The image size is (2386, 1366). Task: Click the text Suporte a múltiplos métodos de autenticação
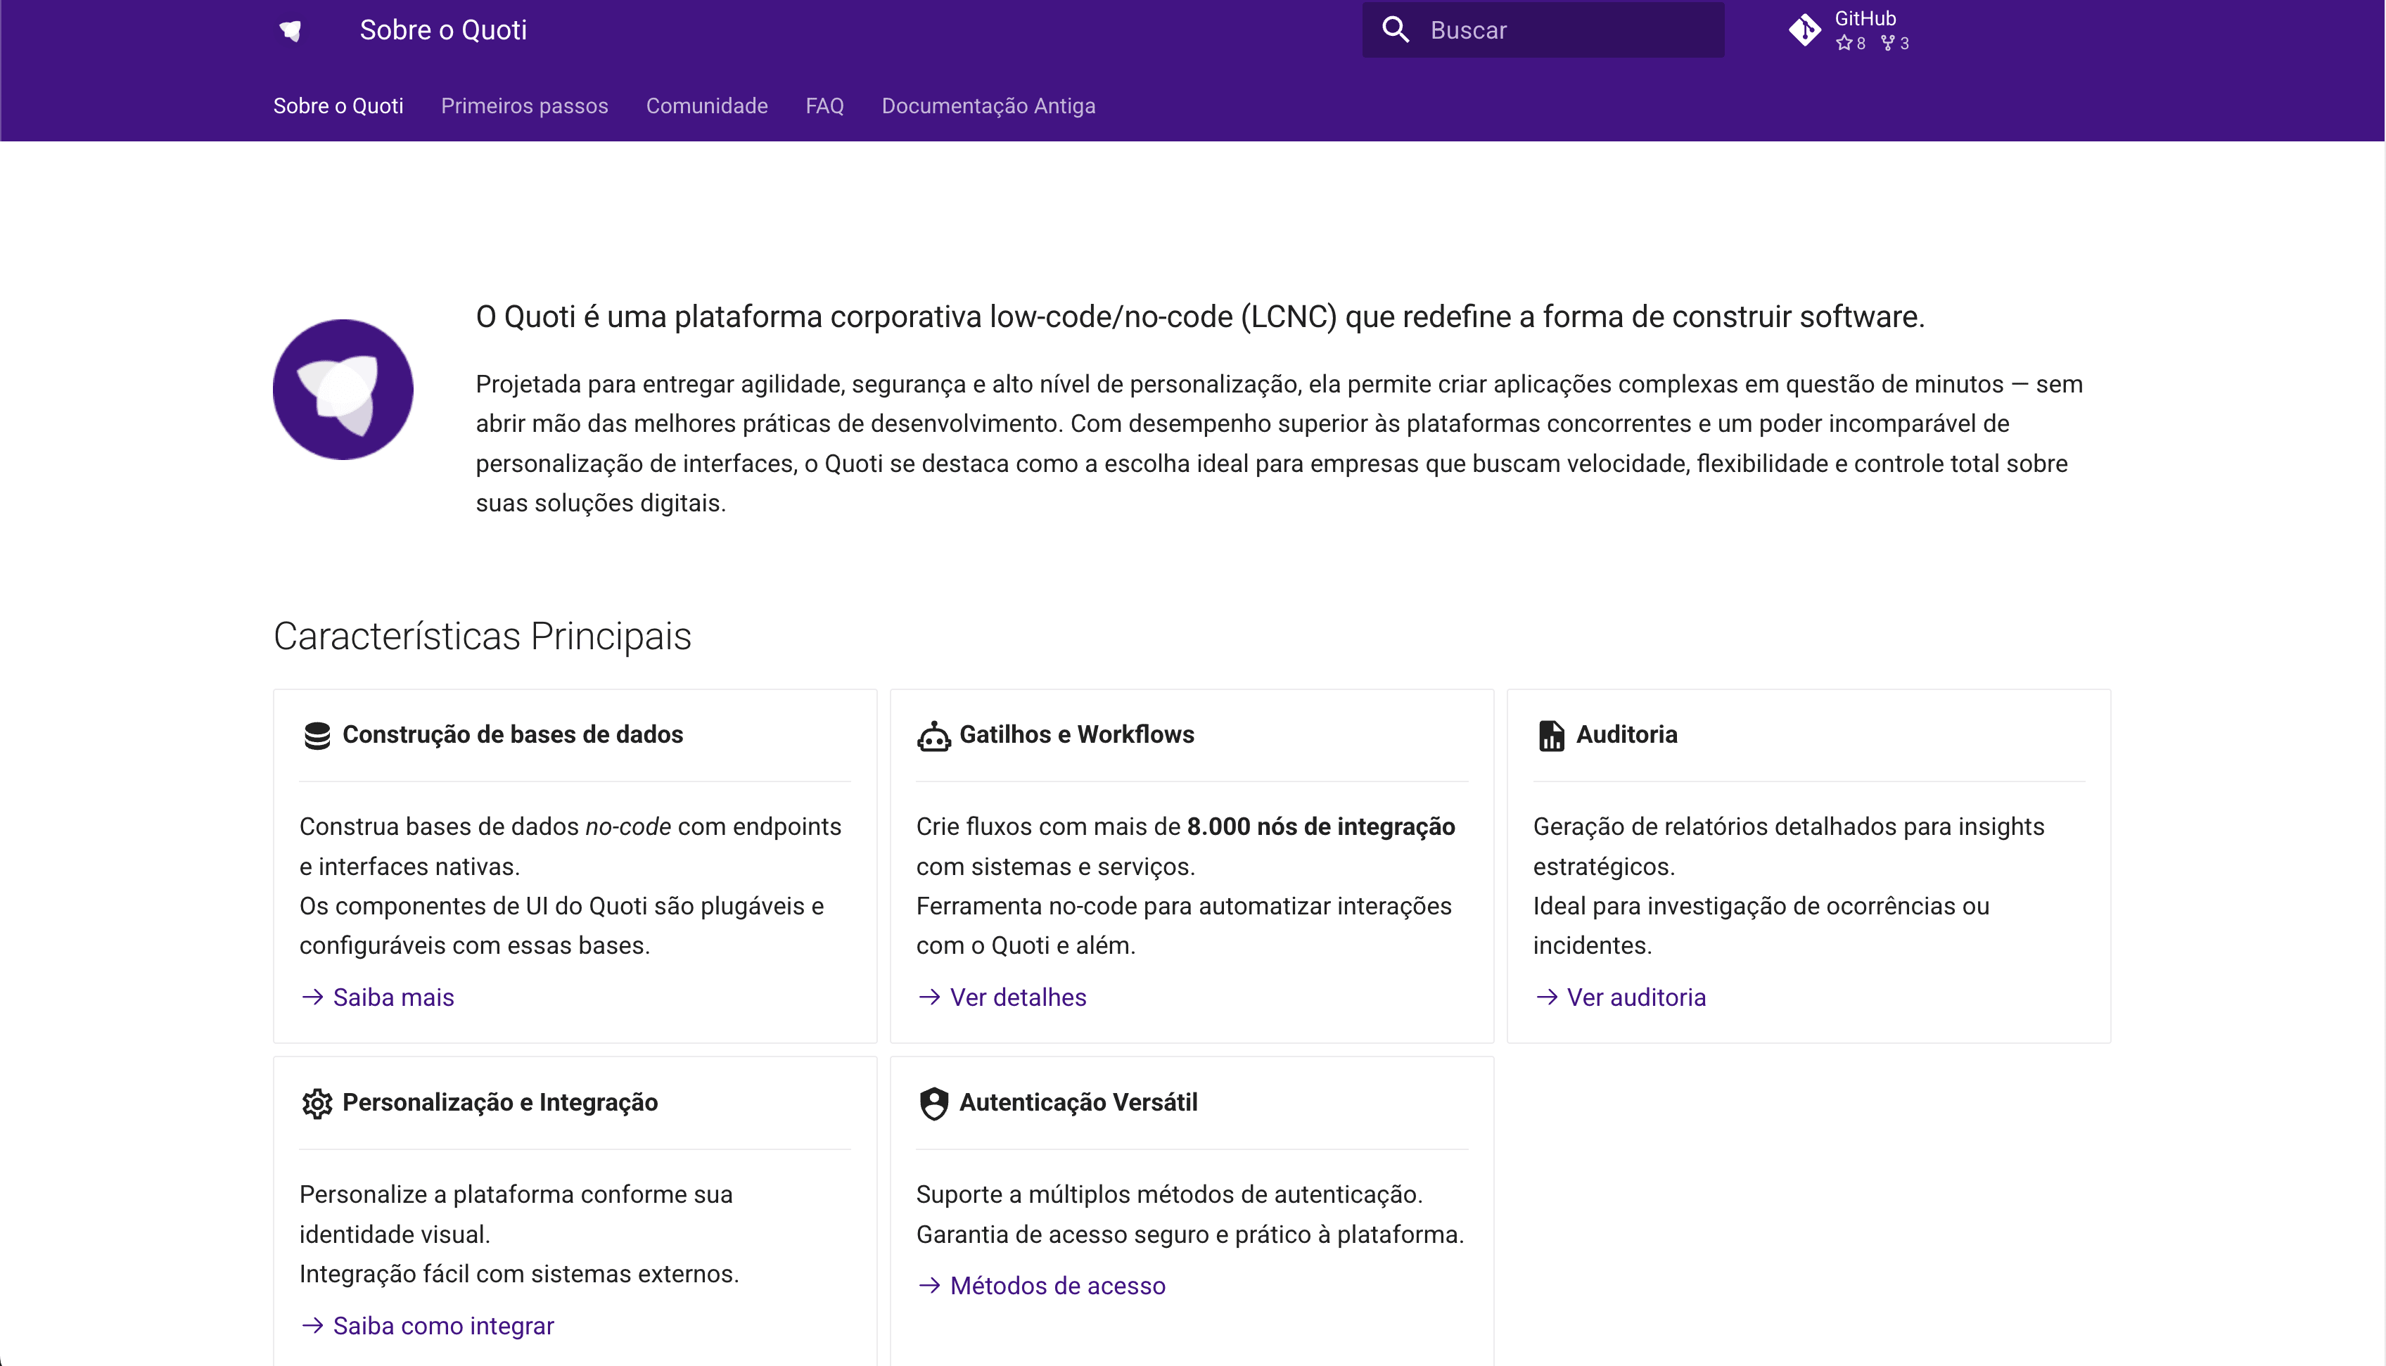click(1170, 1194)
